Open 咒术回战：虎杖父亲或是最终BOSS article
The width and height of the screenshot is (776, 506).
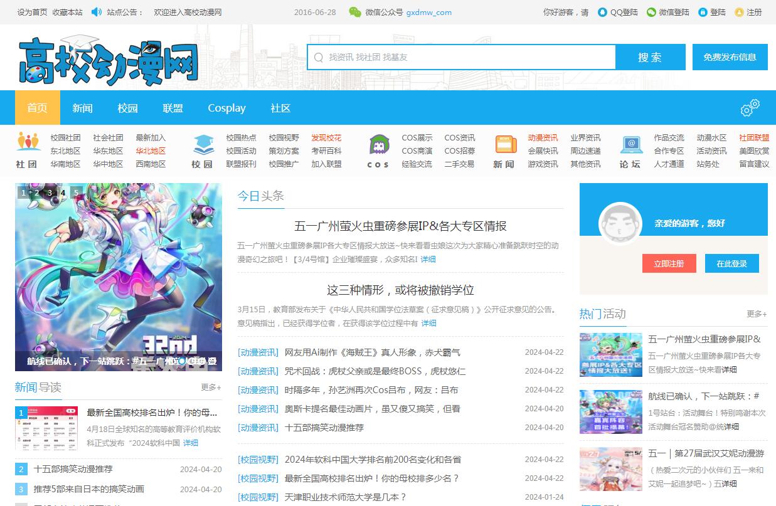coord(375,371)
